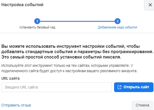Click the Открыть сайт button
The width and height of the screenshot is (154, 110).
click(134, 87)
